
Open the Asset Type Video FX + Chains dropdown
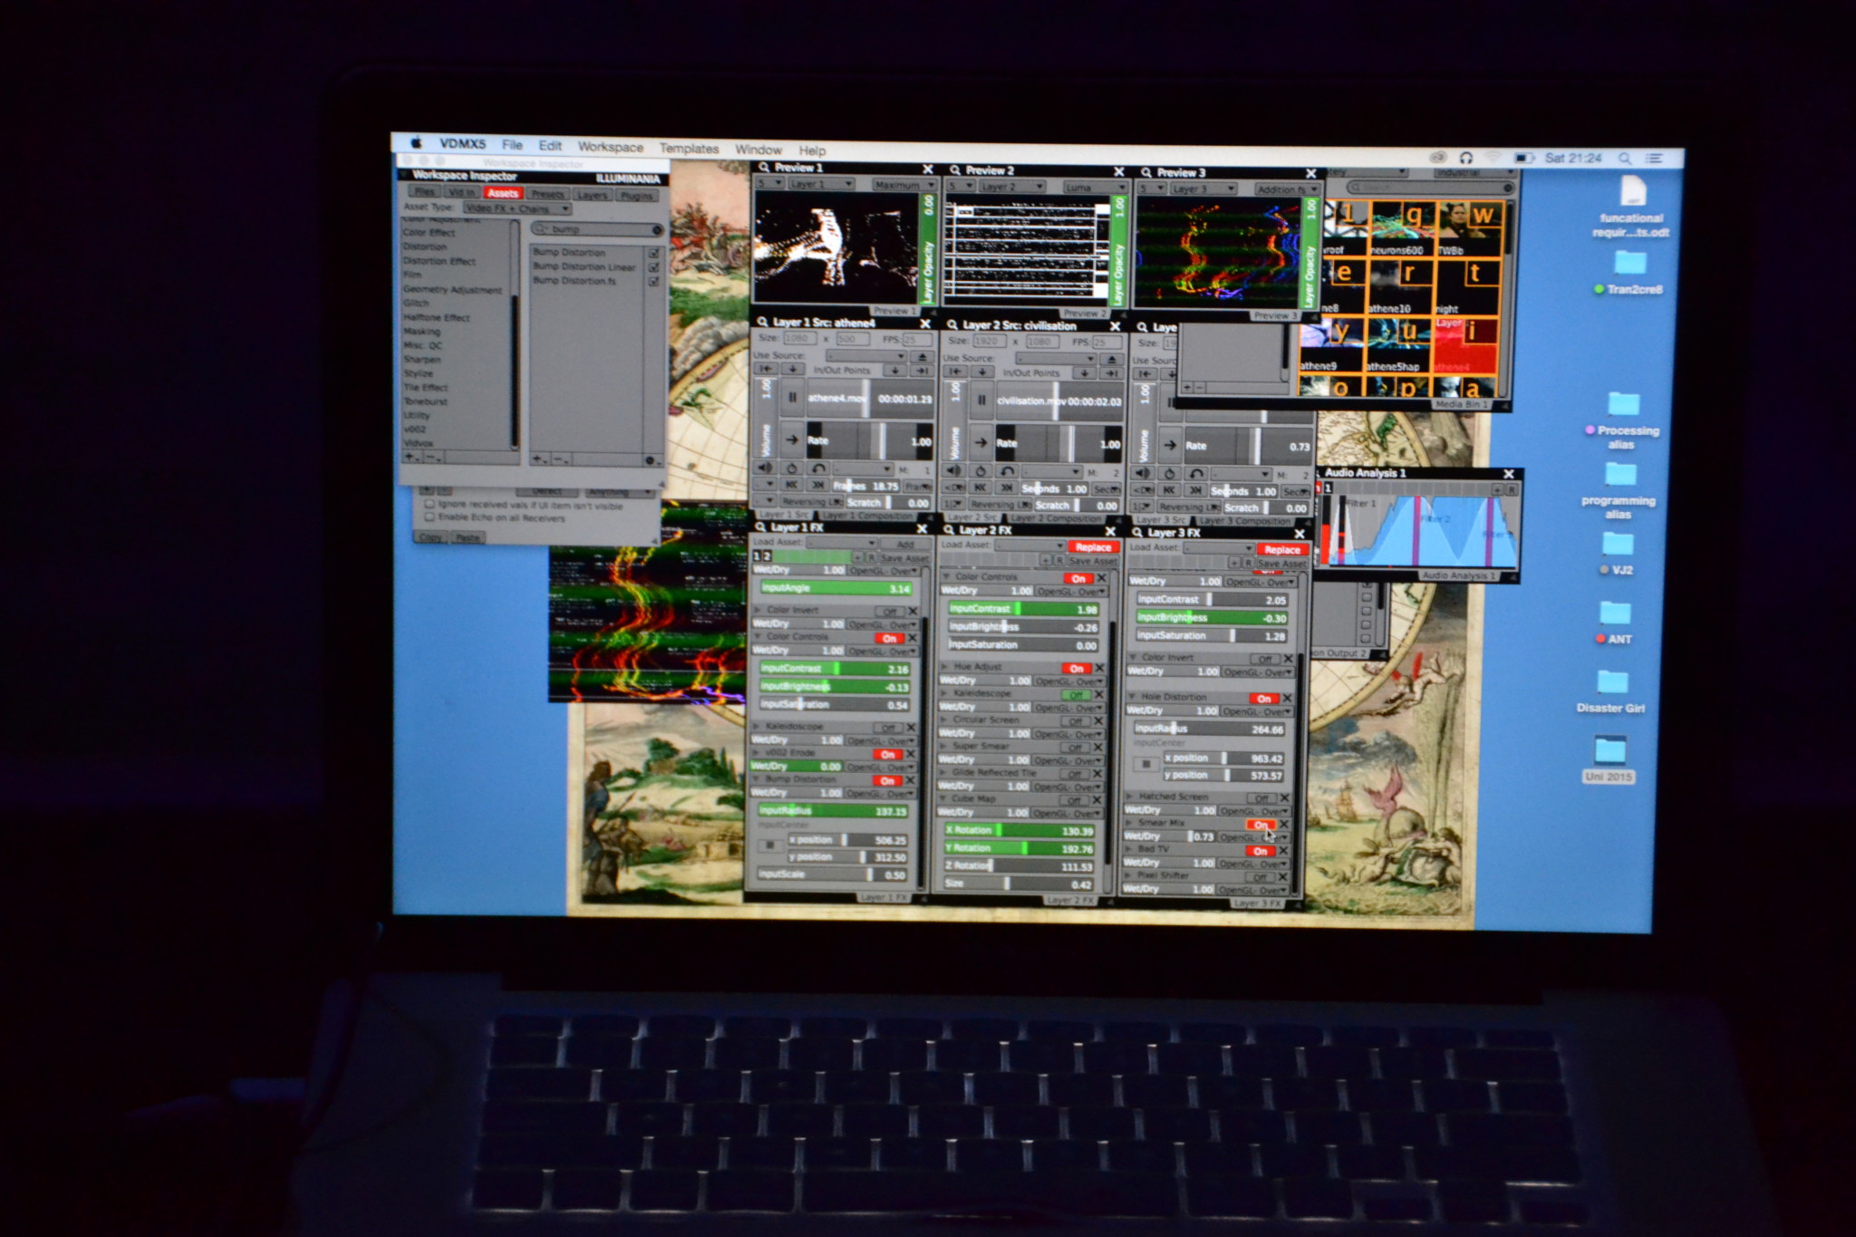point(517,208)
